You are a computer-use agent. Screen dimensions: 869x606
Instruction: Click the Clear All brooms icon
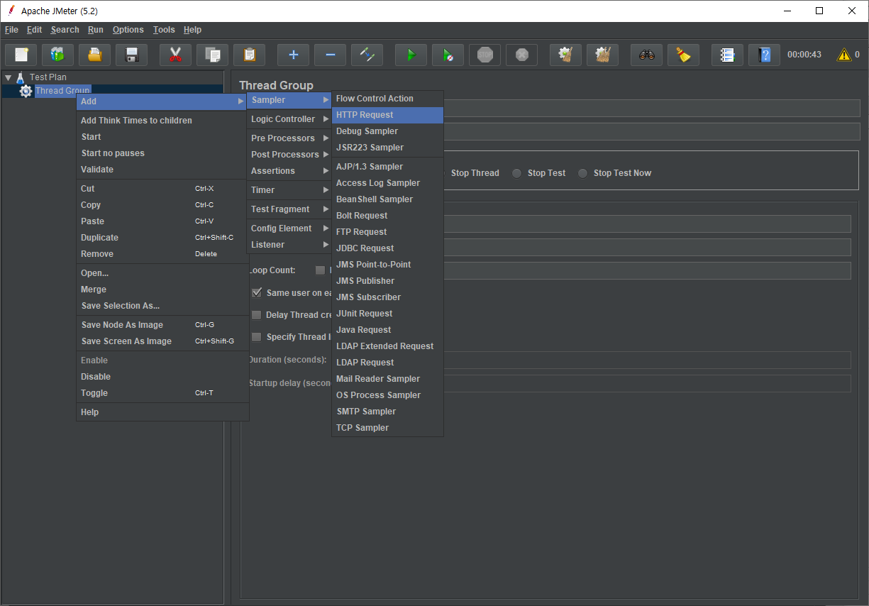click(602, 55)
